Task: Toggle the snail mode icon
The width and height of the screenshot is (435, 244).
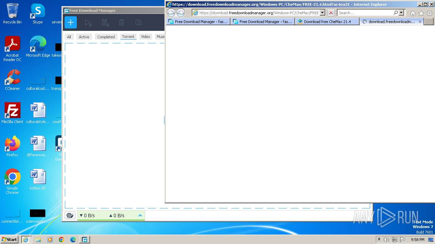Action: [70, 215]
